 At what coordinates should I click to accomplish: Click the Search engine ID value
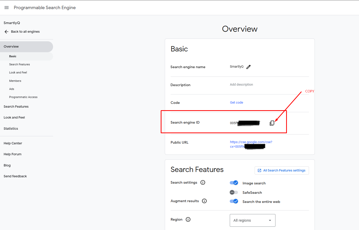tap(245, 123)
